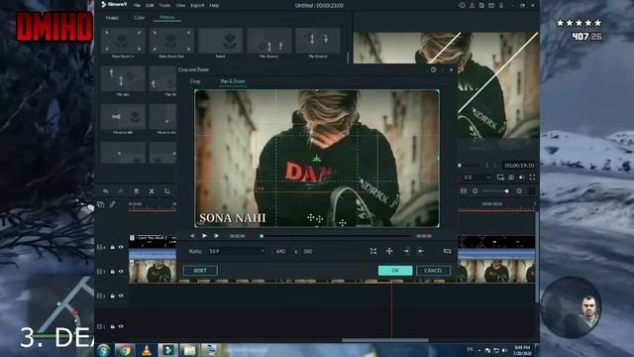Viewport: 634px width, 357px height.
Task: Toggle visibility eye on track 4
Action: pyautogui.click(x=121, y=247)
